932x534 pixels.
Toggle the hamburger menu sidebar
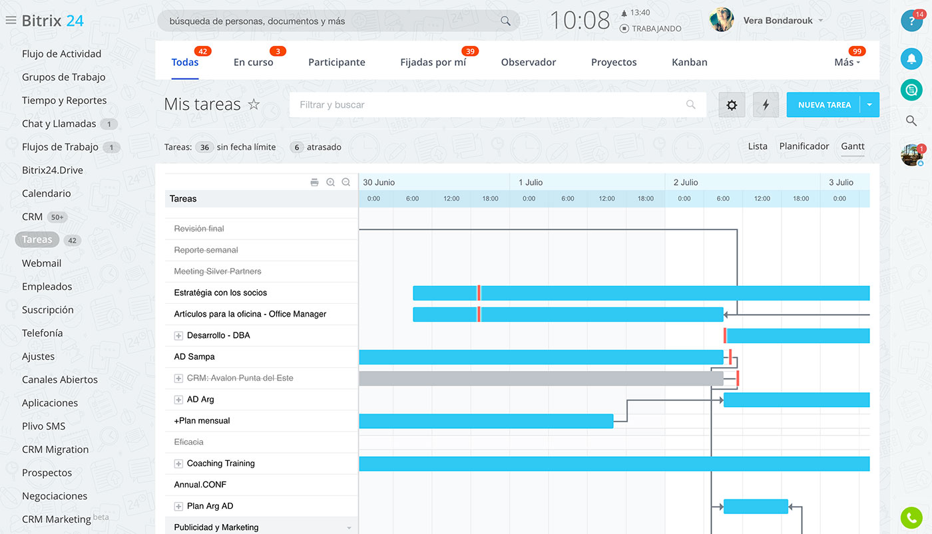click(x=11, y=21)
